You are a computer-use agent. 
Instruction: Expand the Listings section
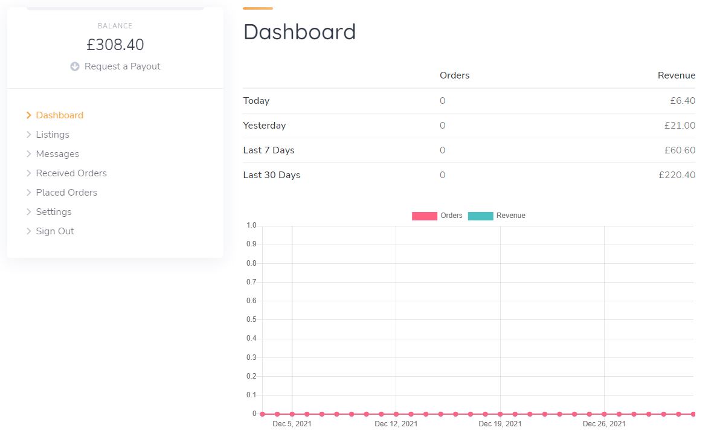tap(53, 134)
